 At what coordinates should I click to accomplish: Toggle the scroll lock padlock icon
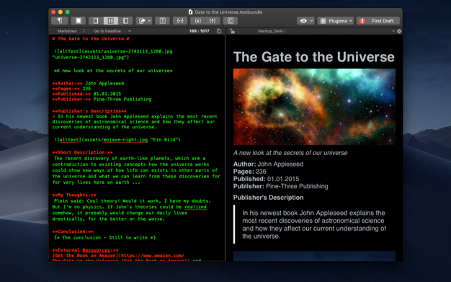click(232, 31)
